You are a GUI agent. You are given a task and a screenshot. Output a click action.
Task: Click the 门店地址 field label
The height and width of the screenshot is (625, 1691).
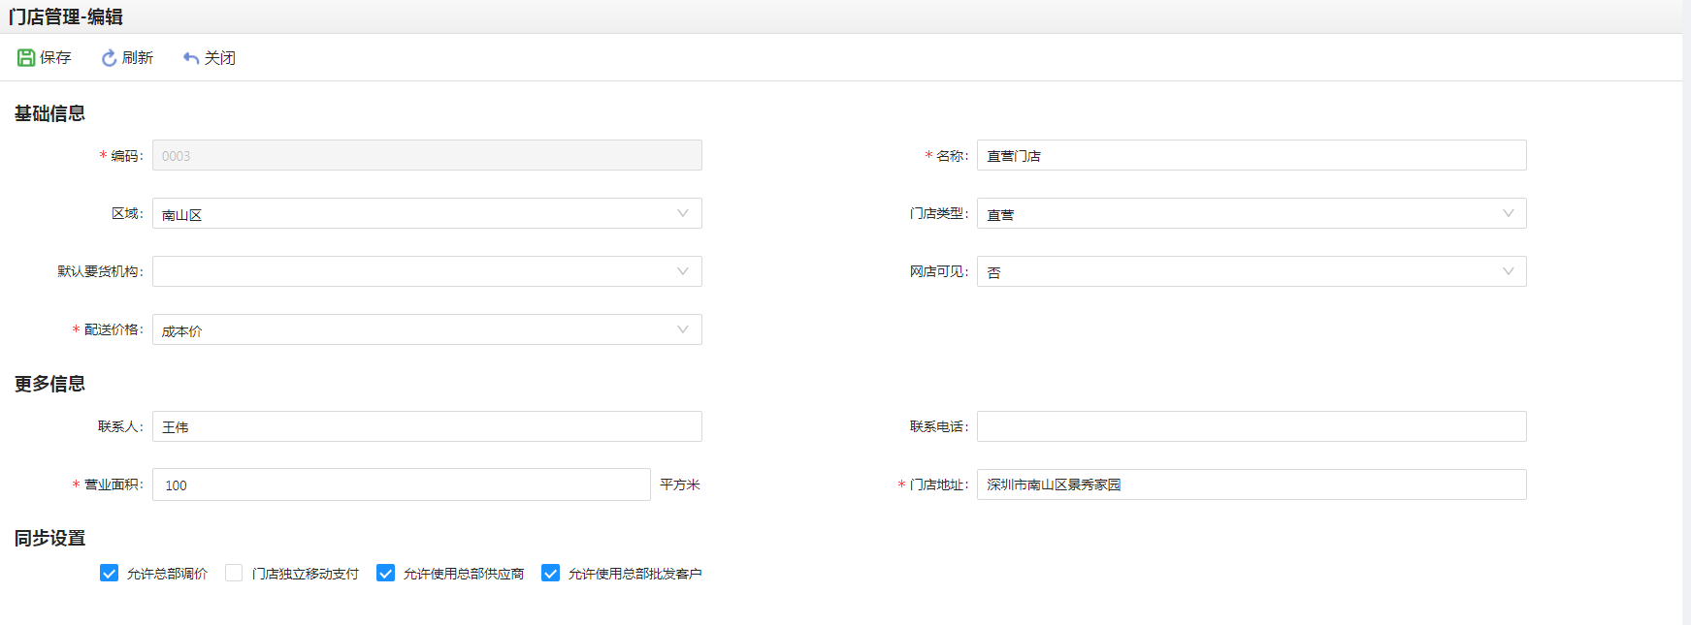(938, 484)
